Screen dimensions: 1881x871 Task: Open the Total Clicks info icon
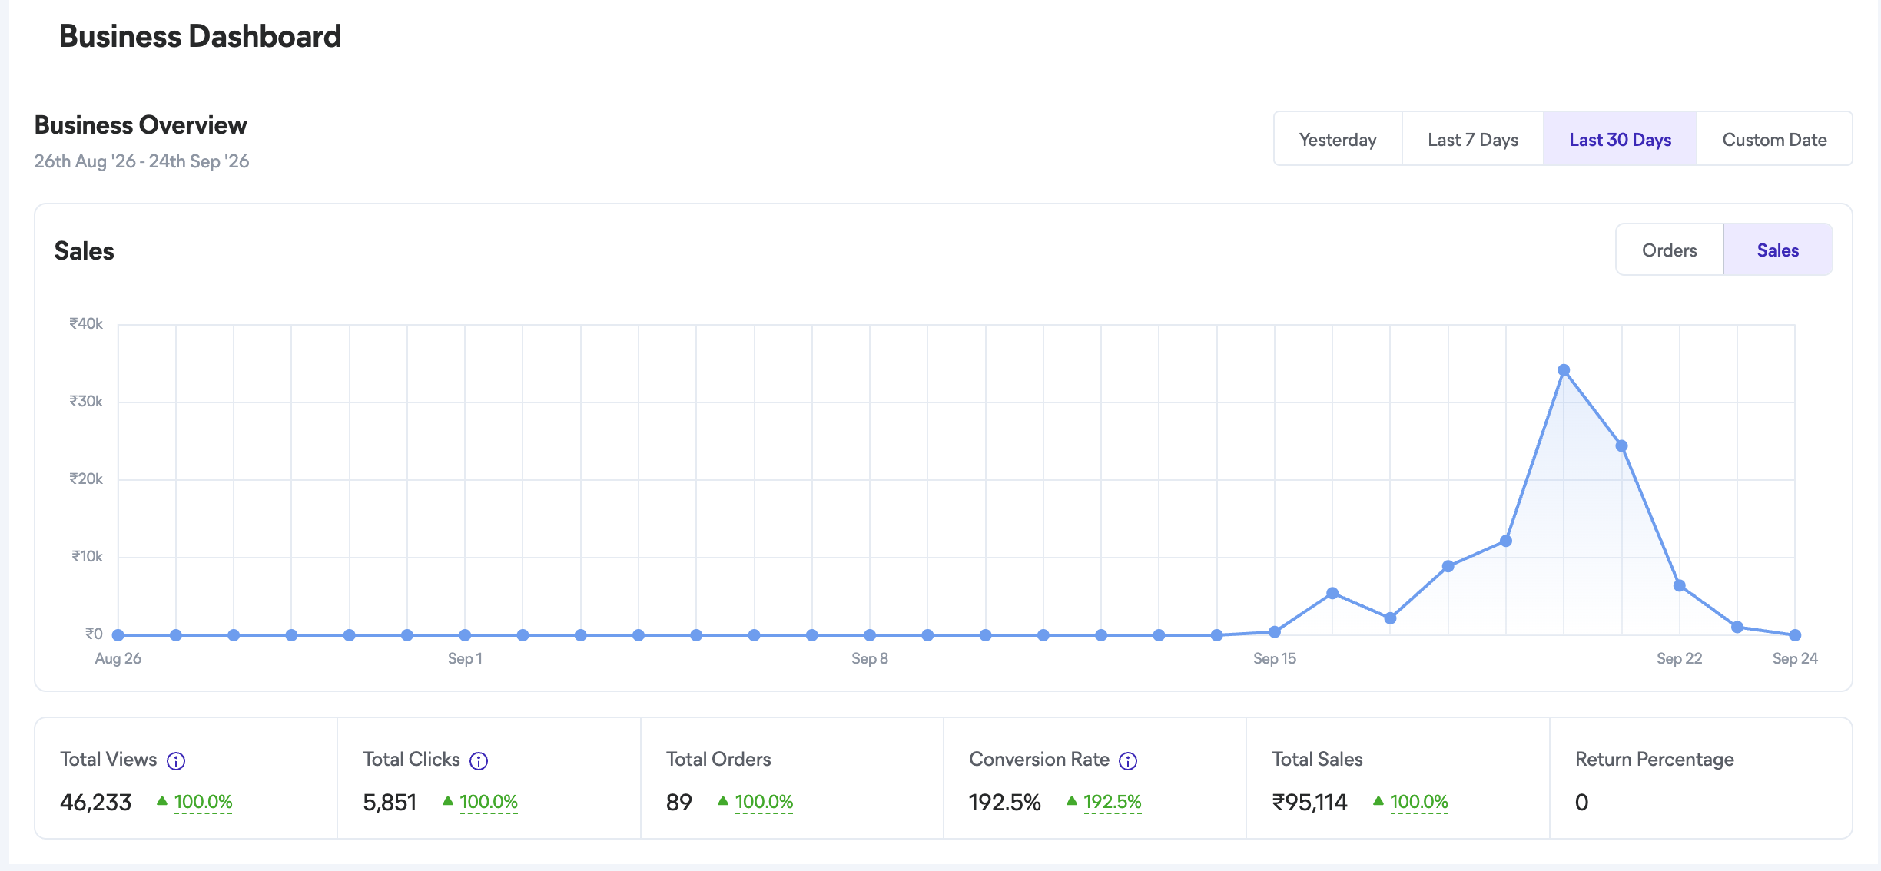point(479,760)
